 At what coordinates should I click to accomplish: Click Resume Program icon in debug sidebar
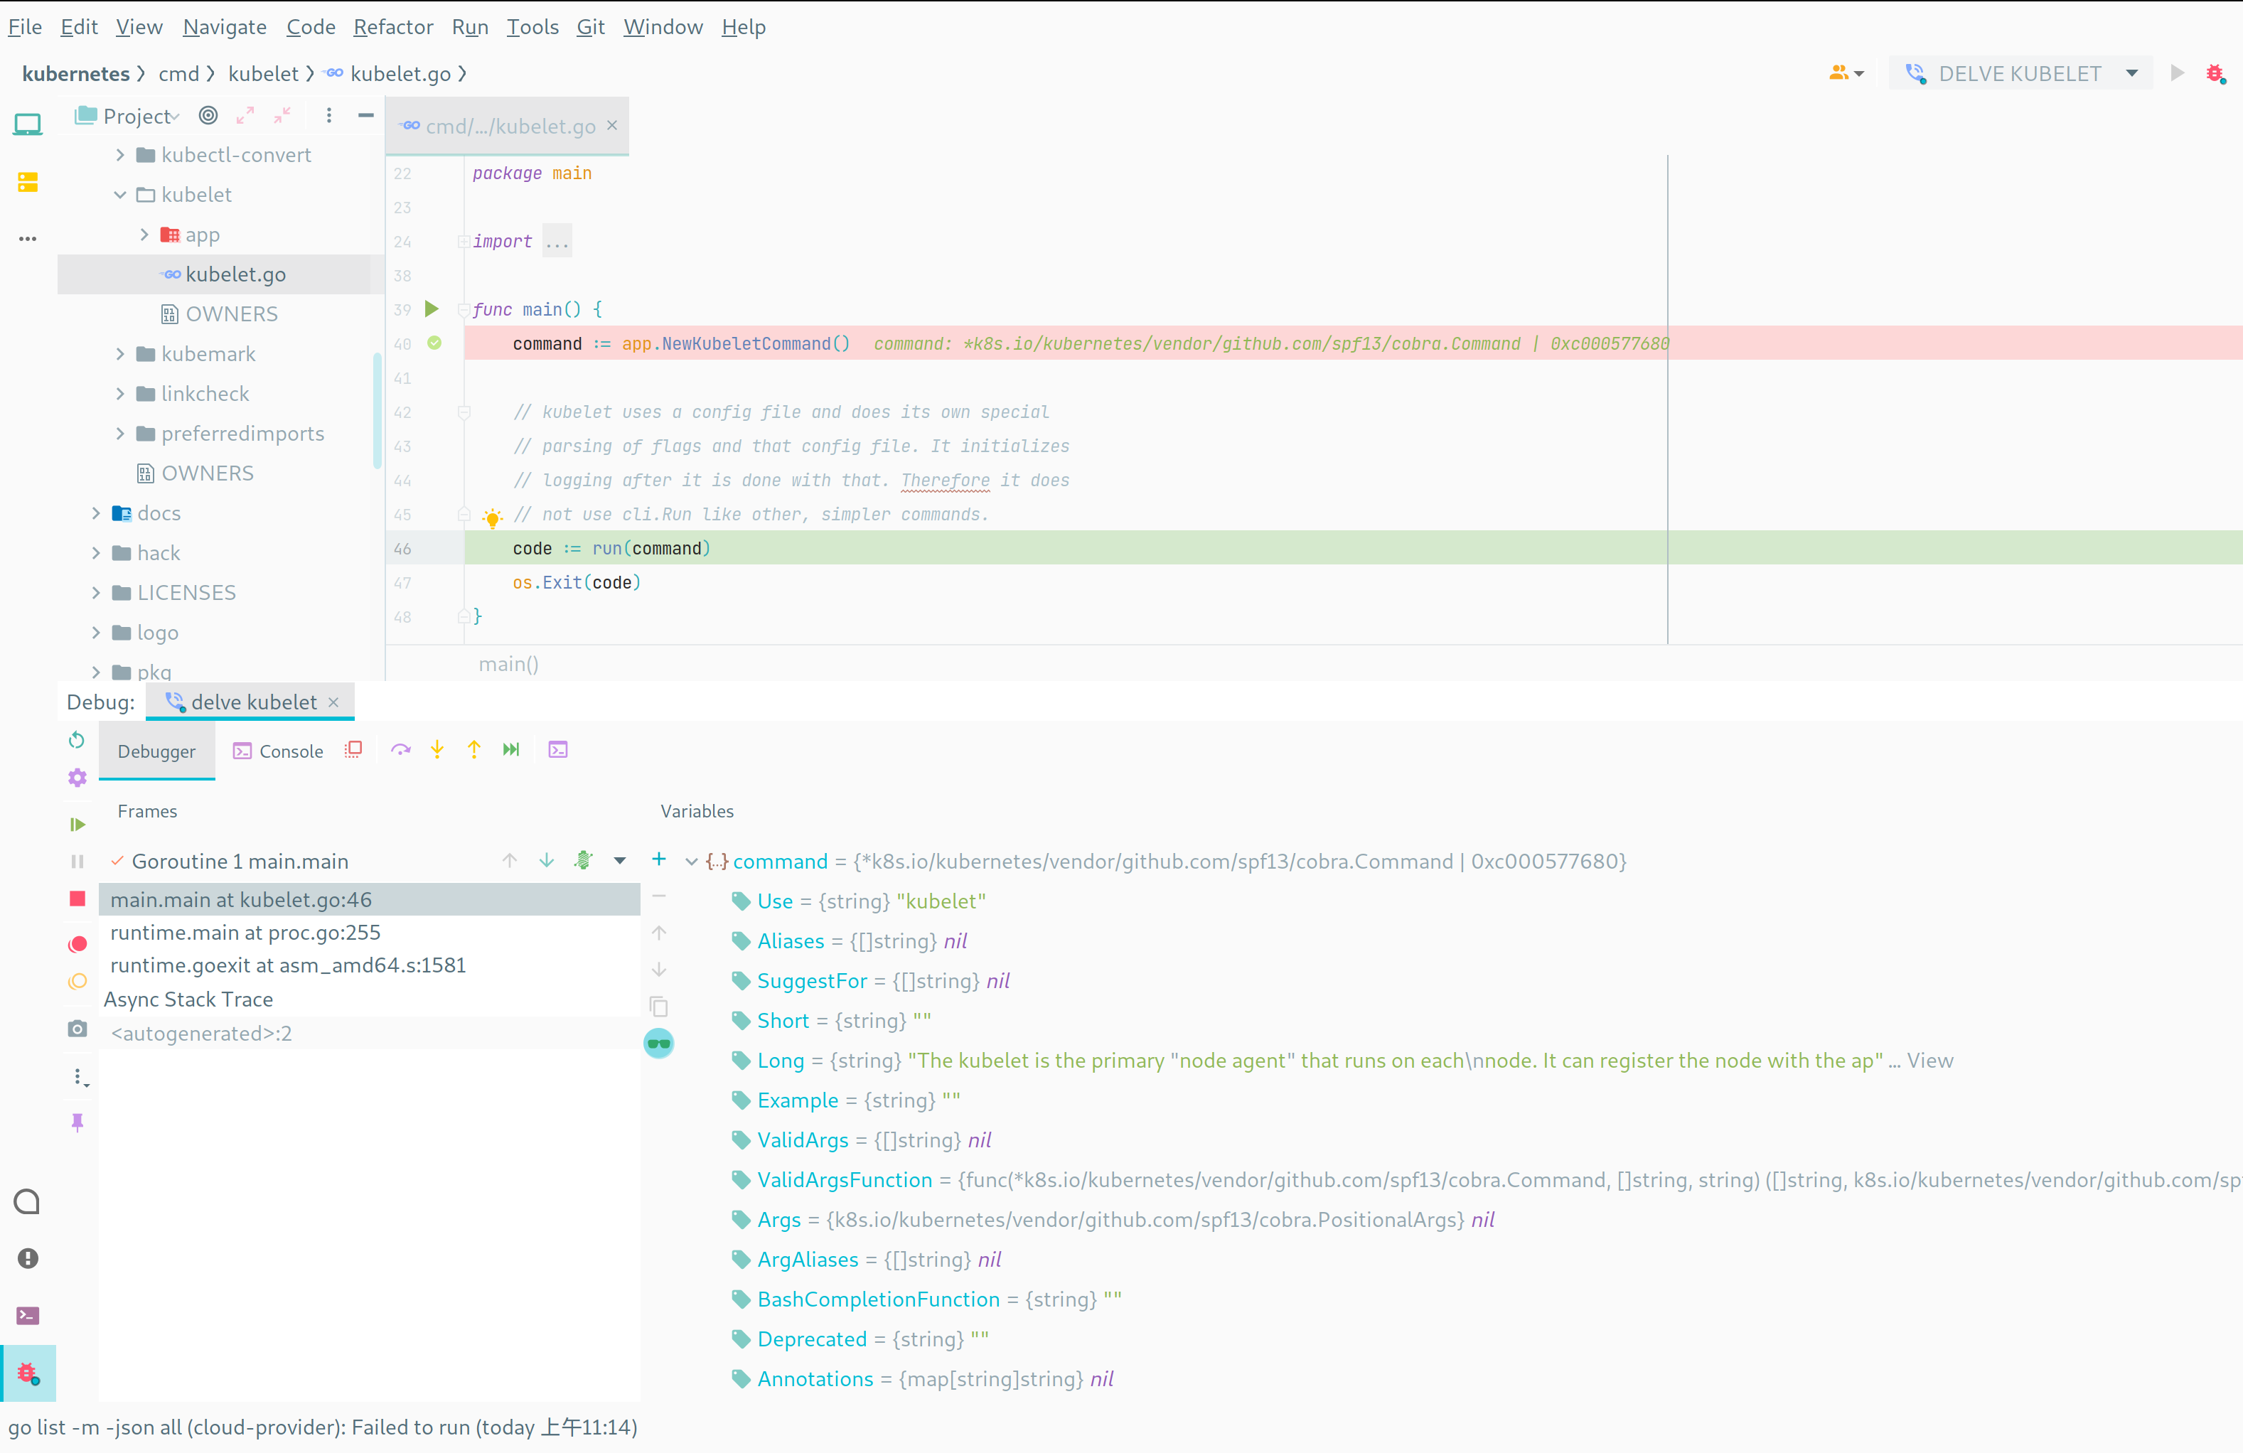pyautogui.click(x=77, y=825)
